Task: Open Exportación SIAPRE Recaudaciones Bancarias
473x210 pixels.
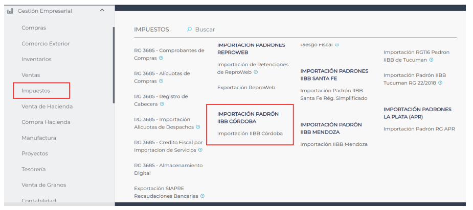Action: click(167, 192)
